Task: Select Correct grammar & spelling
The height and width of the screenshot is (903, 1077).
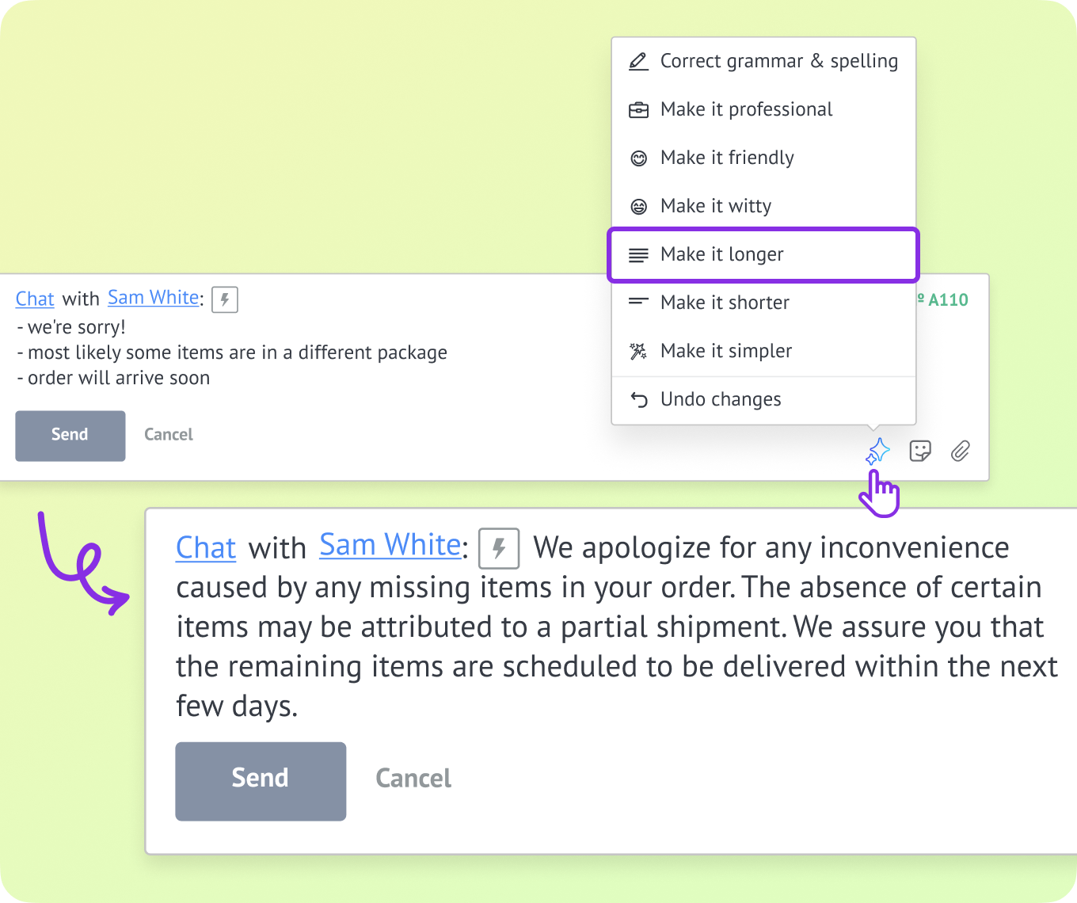Action: coord(763,61)
